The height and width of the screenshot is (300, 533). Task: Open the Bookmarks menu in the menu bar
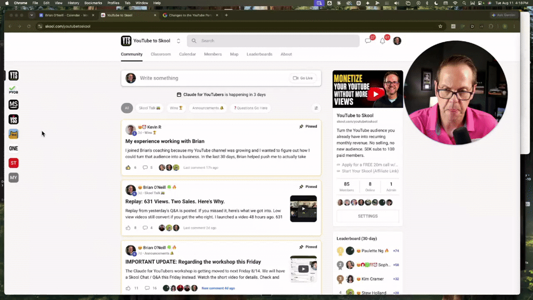click(93, 3)
